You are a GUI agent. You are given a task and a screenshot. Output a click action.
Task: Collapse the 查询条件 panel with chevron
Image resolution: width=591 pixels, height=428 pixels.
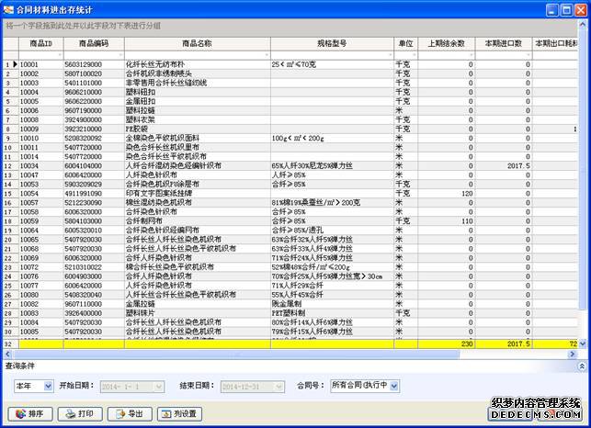582,366
